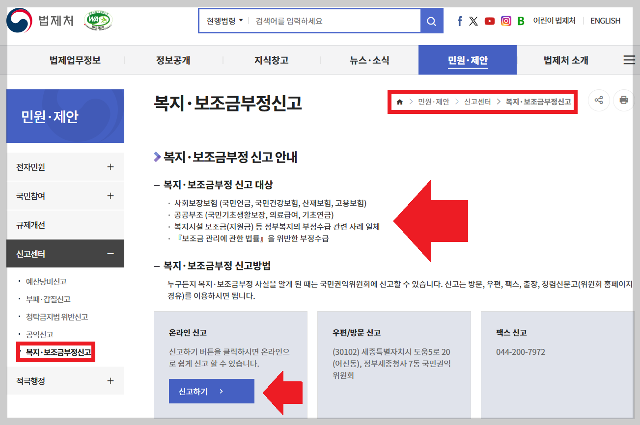Click the search magnifier button
The height and width of the screenshot is (425, 640).
pyautogui.click(x=432, y=21)
